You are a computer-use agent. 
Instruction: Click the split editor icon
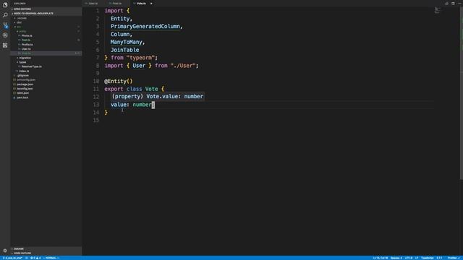point(453,4)
